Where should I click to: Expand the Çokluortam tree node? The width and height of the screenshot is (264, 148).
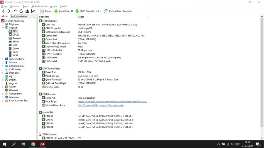click(3, 69)
